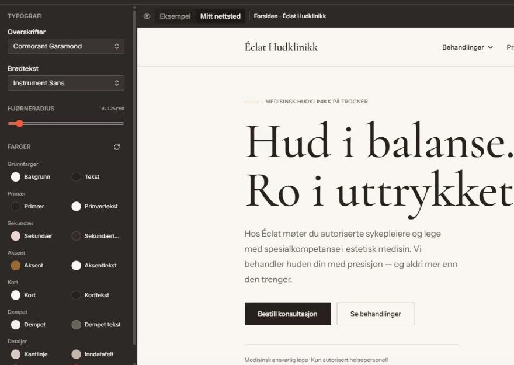The width and height of the screenshot is (514, 365).
Task: Open the Primærtekst color swatch
Action: [76, 206]
